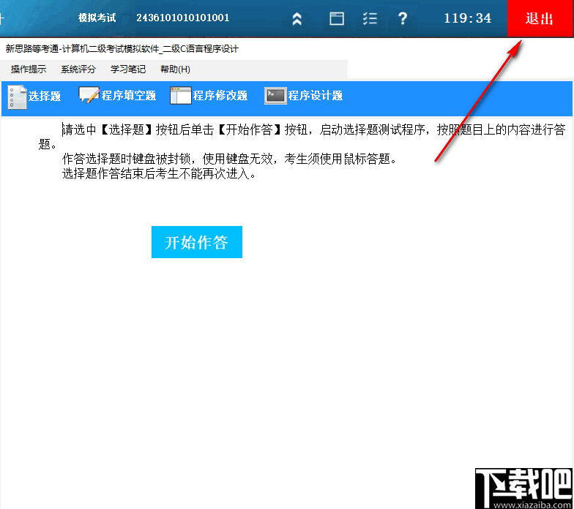
Task: Click the red 退出 exit button
Action: click(x=540, y=18)
